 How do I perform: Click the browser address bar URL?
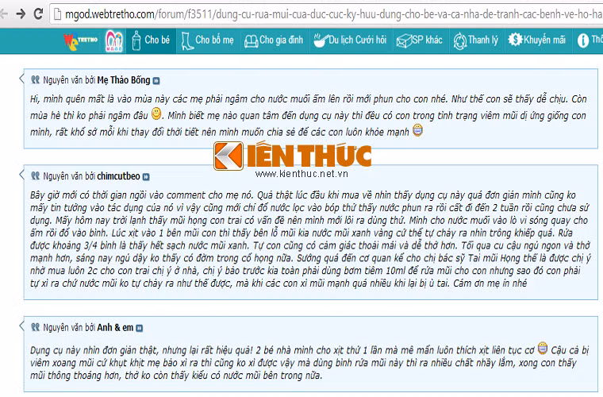click(x=333, y=14)
